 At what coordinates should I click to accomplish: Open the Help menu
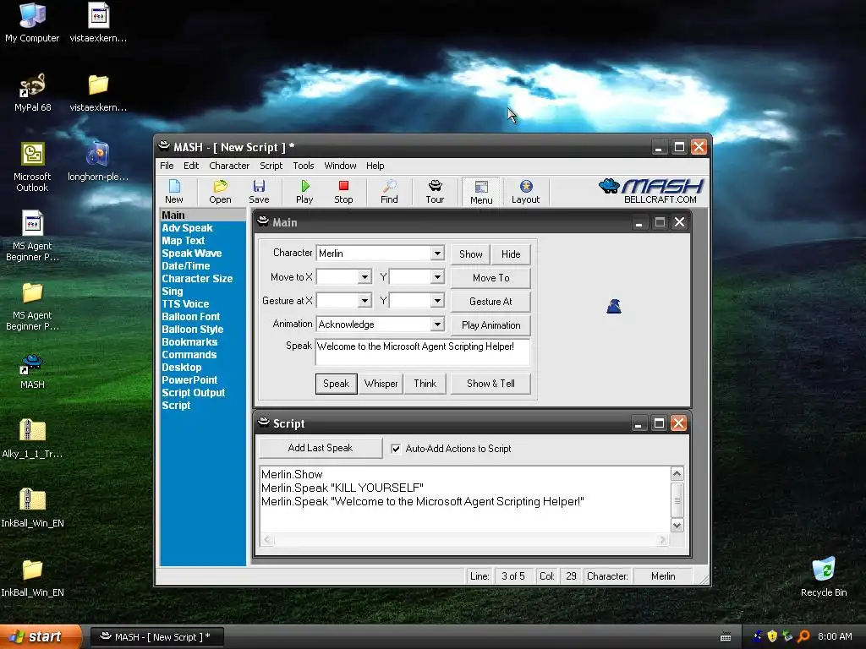click(x=375, y=166)
